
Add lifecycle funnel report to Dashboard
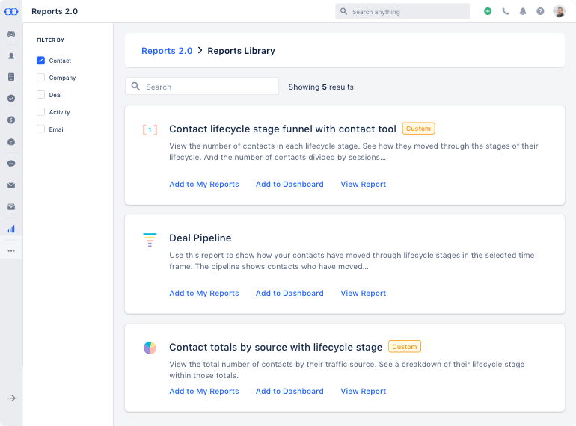(289, 184)
